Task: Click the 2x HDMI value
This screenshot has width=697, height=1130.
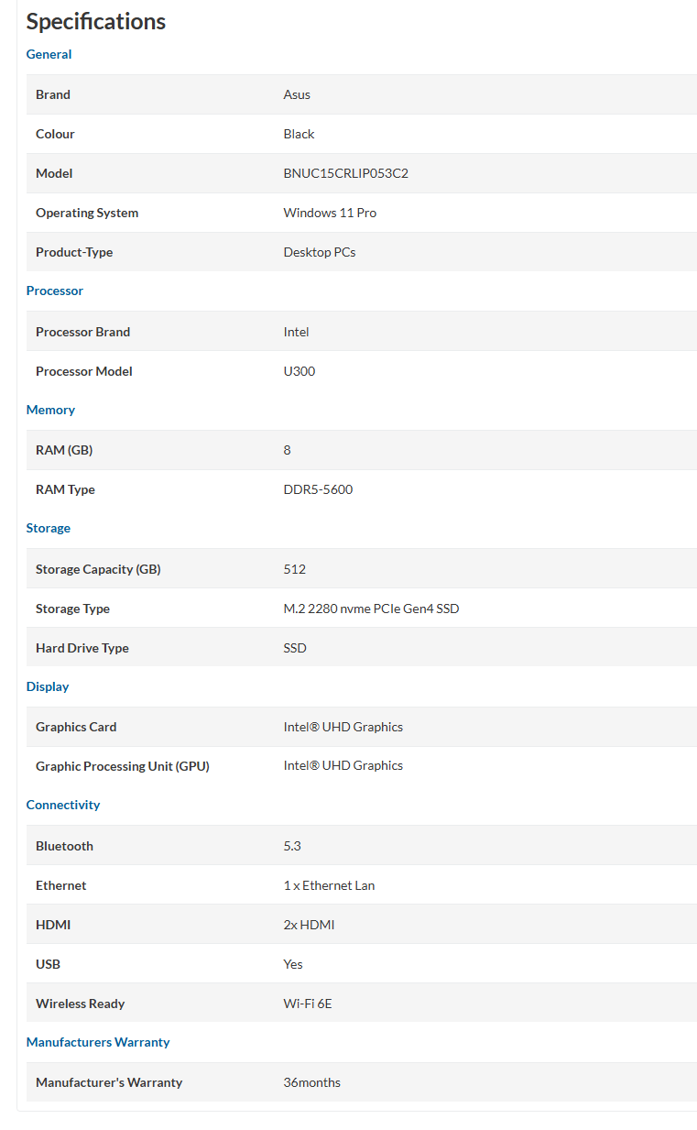Action: coord(309,925)
